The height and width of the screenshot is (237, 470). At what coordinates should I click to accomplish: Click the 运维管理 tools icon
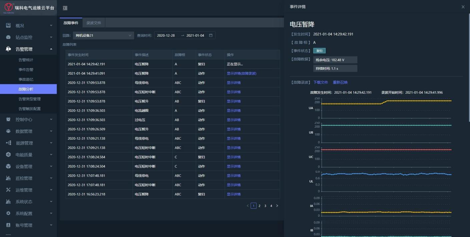8,190
